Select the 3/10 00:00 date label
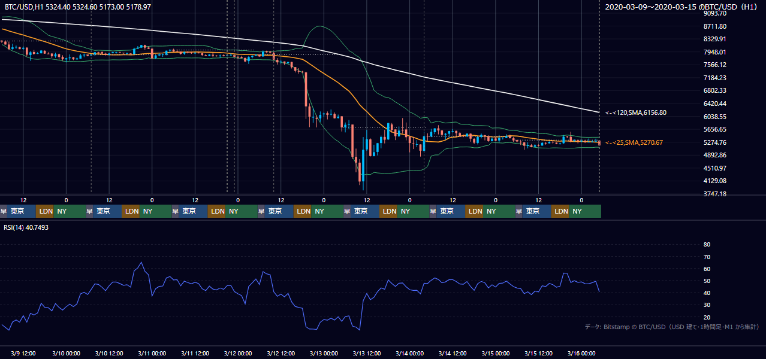766x359 pixels. tap(66, 353)
